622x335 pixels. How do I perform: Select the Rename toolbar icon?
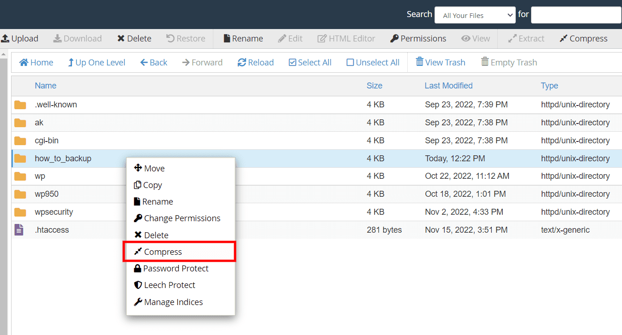(242, 38)
